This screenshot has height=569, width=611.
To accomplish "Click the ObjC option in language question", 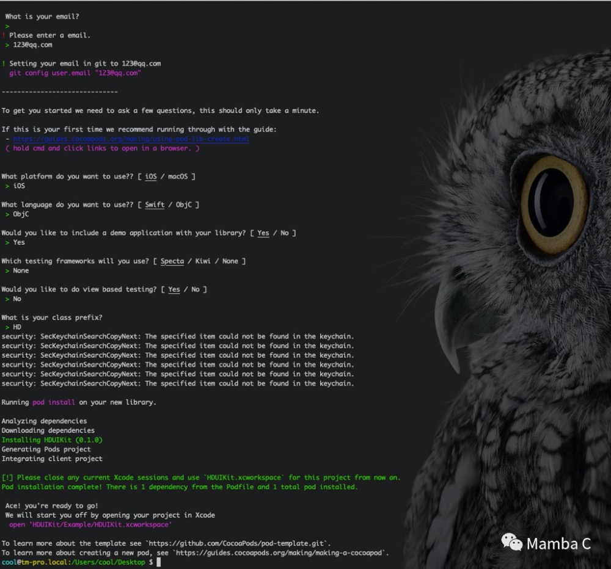I will point(184,205).
